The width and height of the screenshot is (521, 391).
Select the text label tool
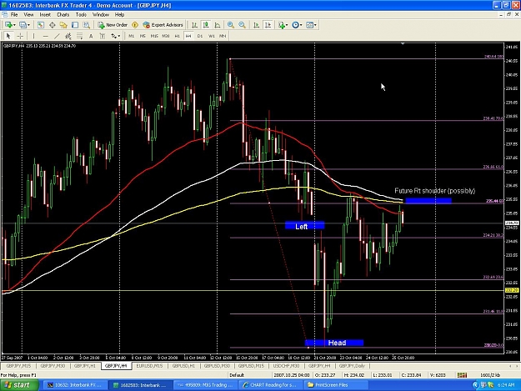point(103,36)
